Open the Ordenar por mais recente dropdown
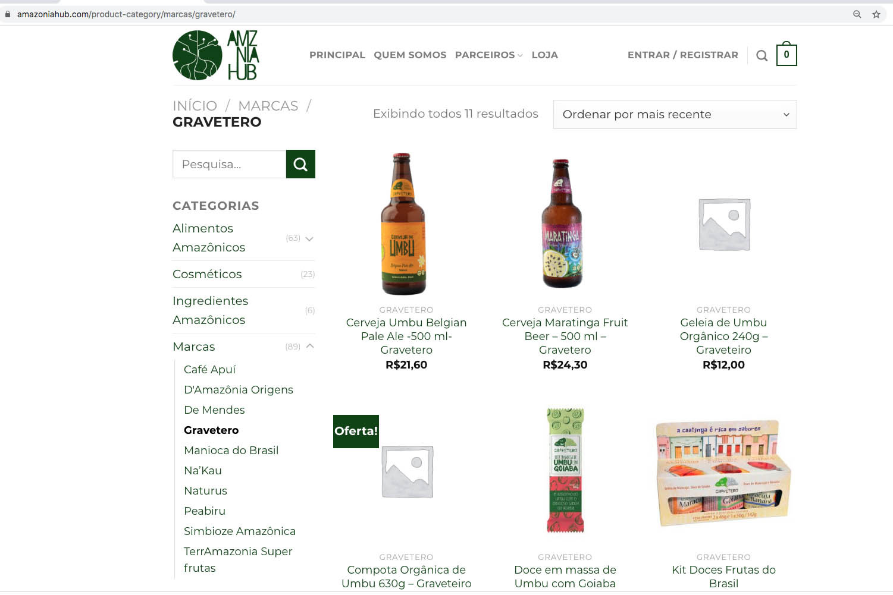Screen dimensions: 893x595 point(675,114)
